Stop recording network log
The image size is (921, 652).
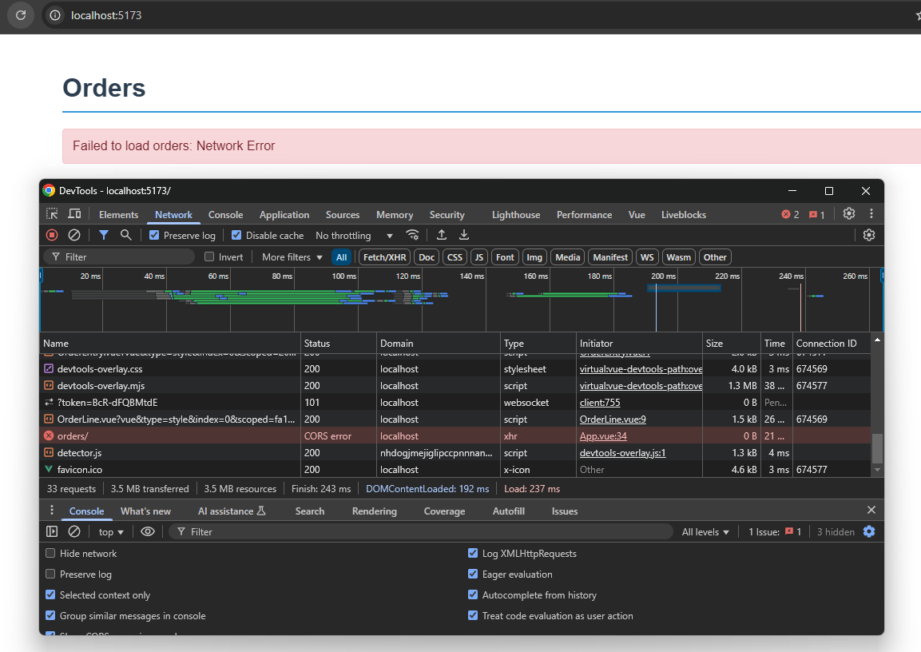pos(52,235)
